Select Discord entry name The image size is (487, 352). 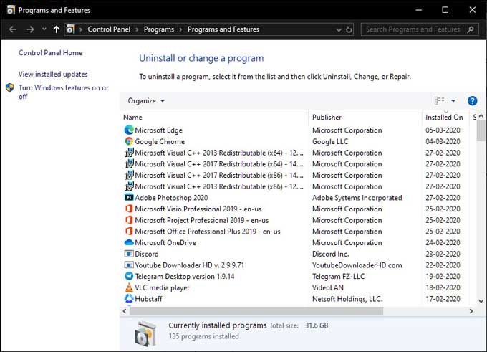click(147, 254)
